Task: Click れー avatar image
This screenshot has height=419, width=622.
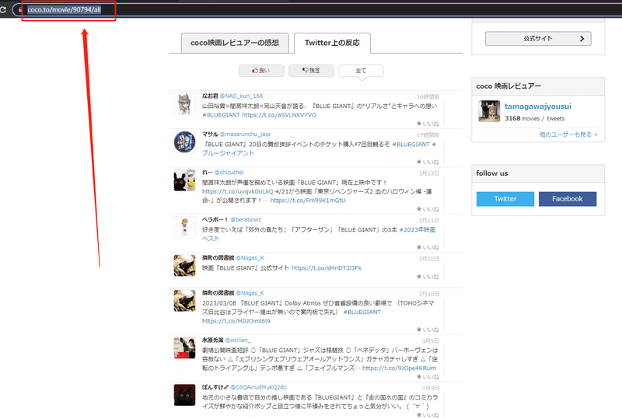Action: (184, 180)
